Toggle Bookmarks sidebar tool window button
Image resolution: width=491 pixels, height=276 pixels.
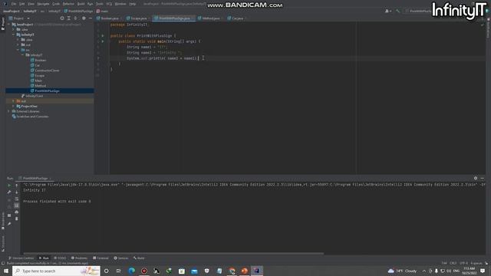(3, 221)
